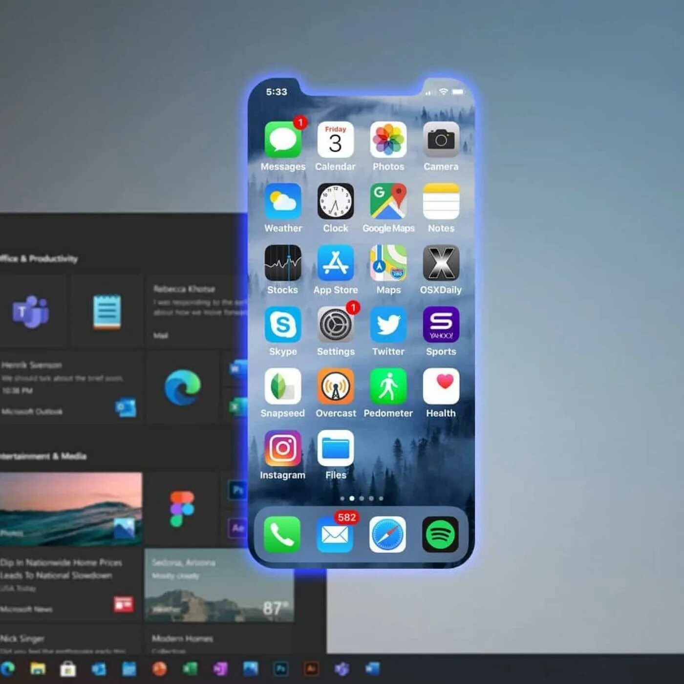Open the Henrik Svenson Outlook message tile
684x684 pixels.
click(x=71, y=387)
